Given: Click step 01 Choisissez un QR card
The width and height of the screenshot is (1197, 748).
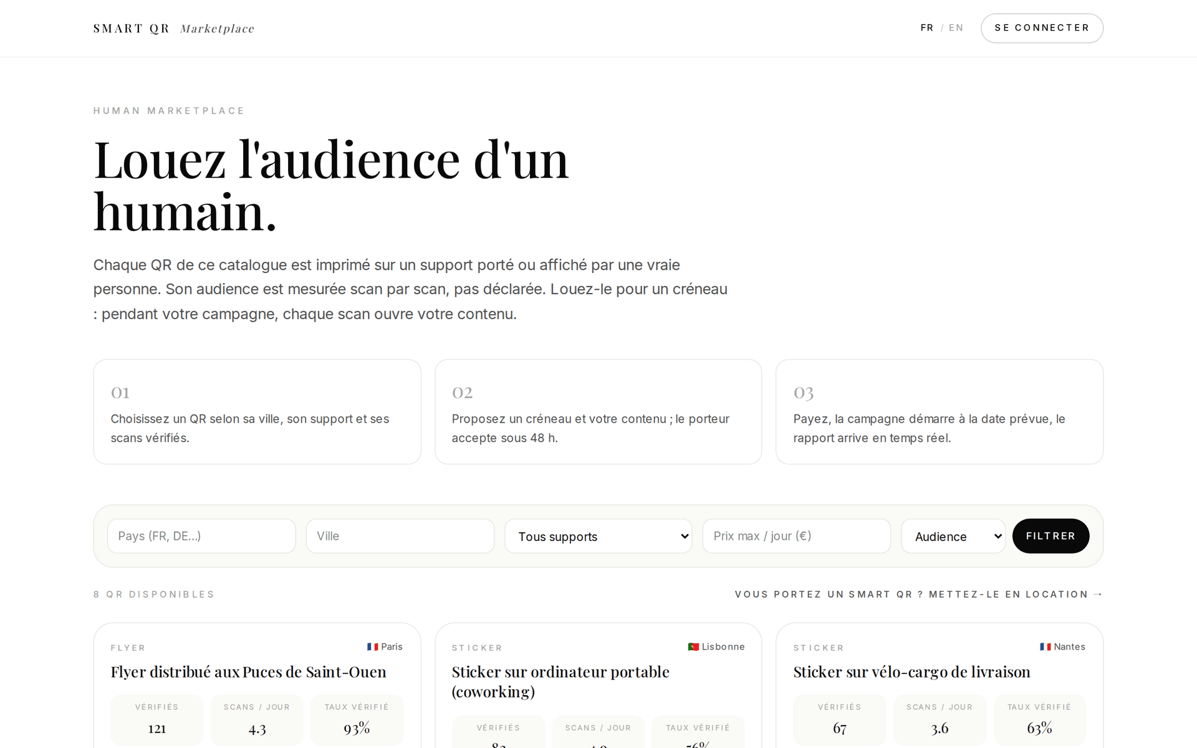Looking at the screenshot, I should tap(257, 412).
